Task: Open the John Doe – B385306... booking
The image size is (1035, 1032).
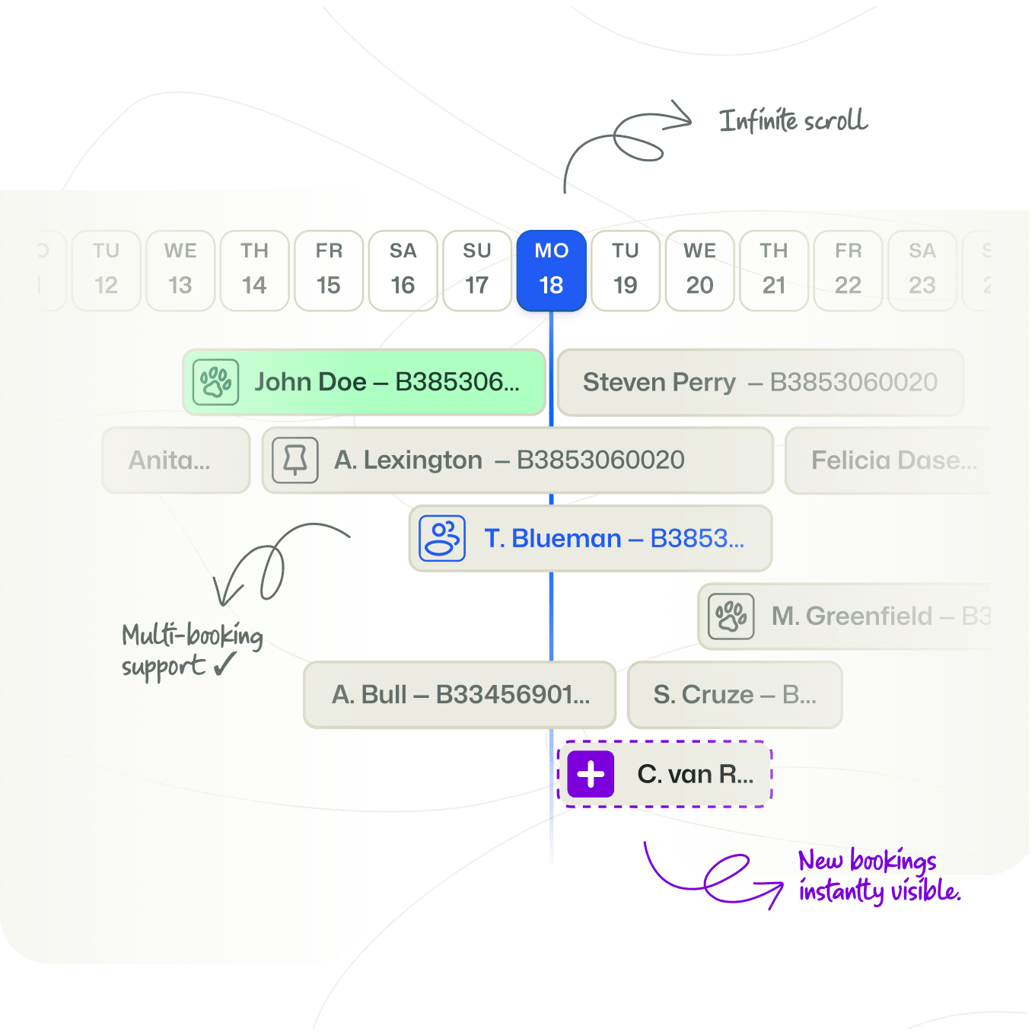Action: click(x=364, y=382)
